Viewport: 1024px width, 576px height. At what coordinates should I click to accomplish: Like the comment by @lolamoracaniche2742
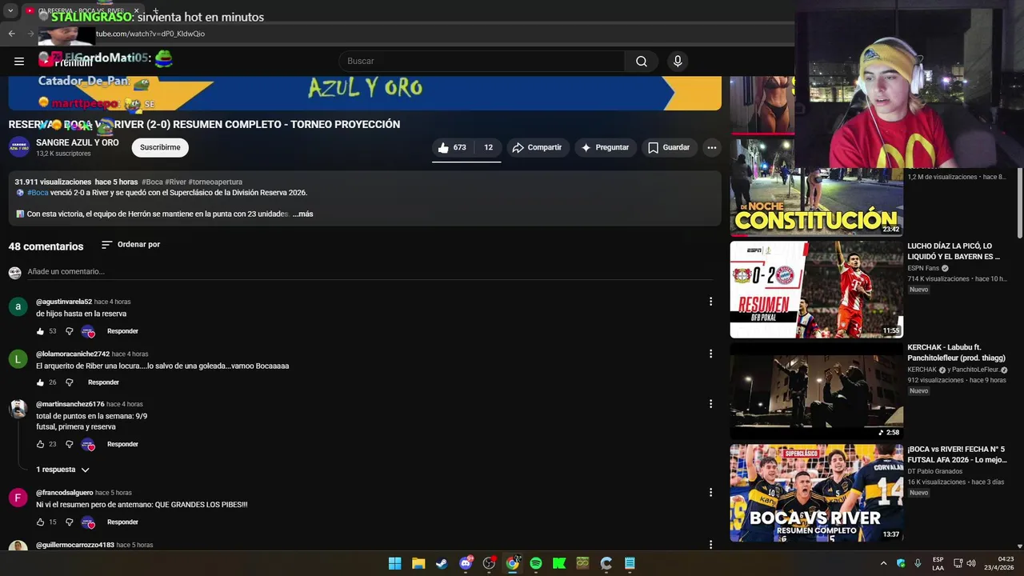coord(40,382)
